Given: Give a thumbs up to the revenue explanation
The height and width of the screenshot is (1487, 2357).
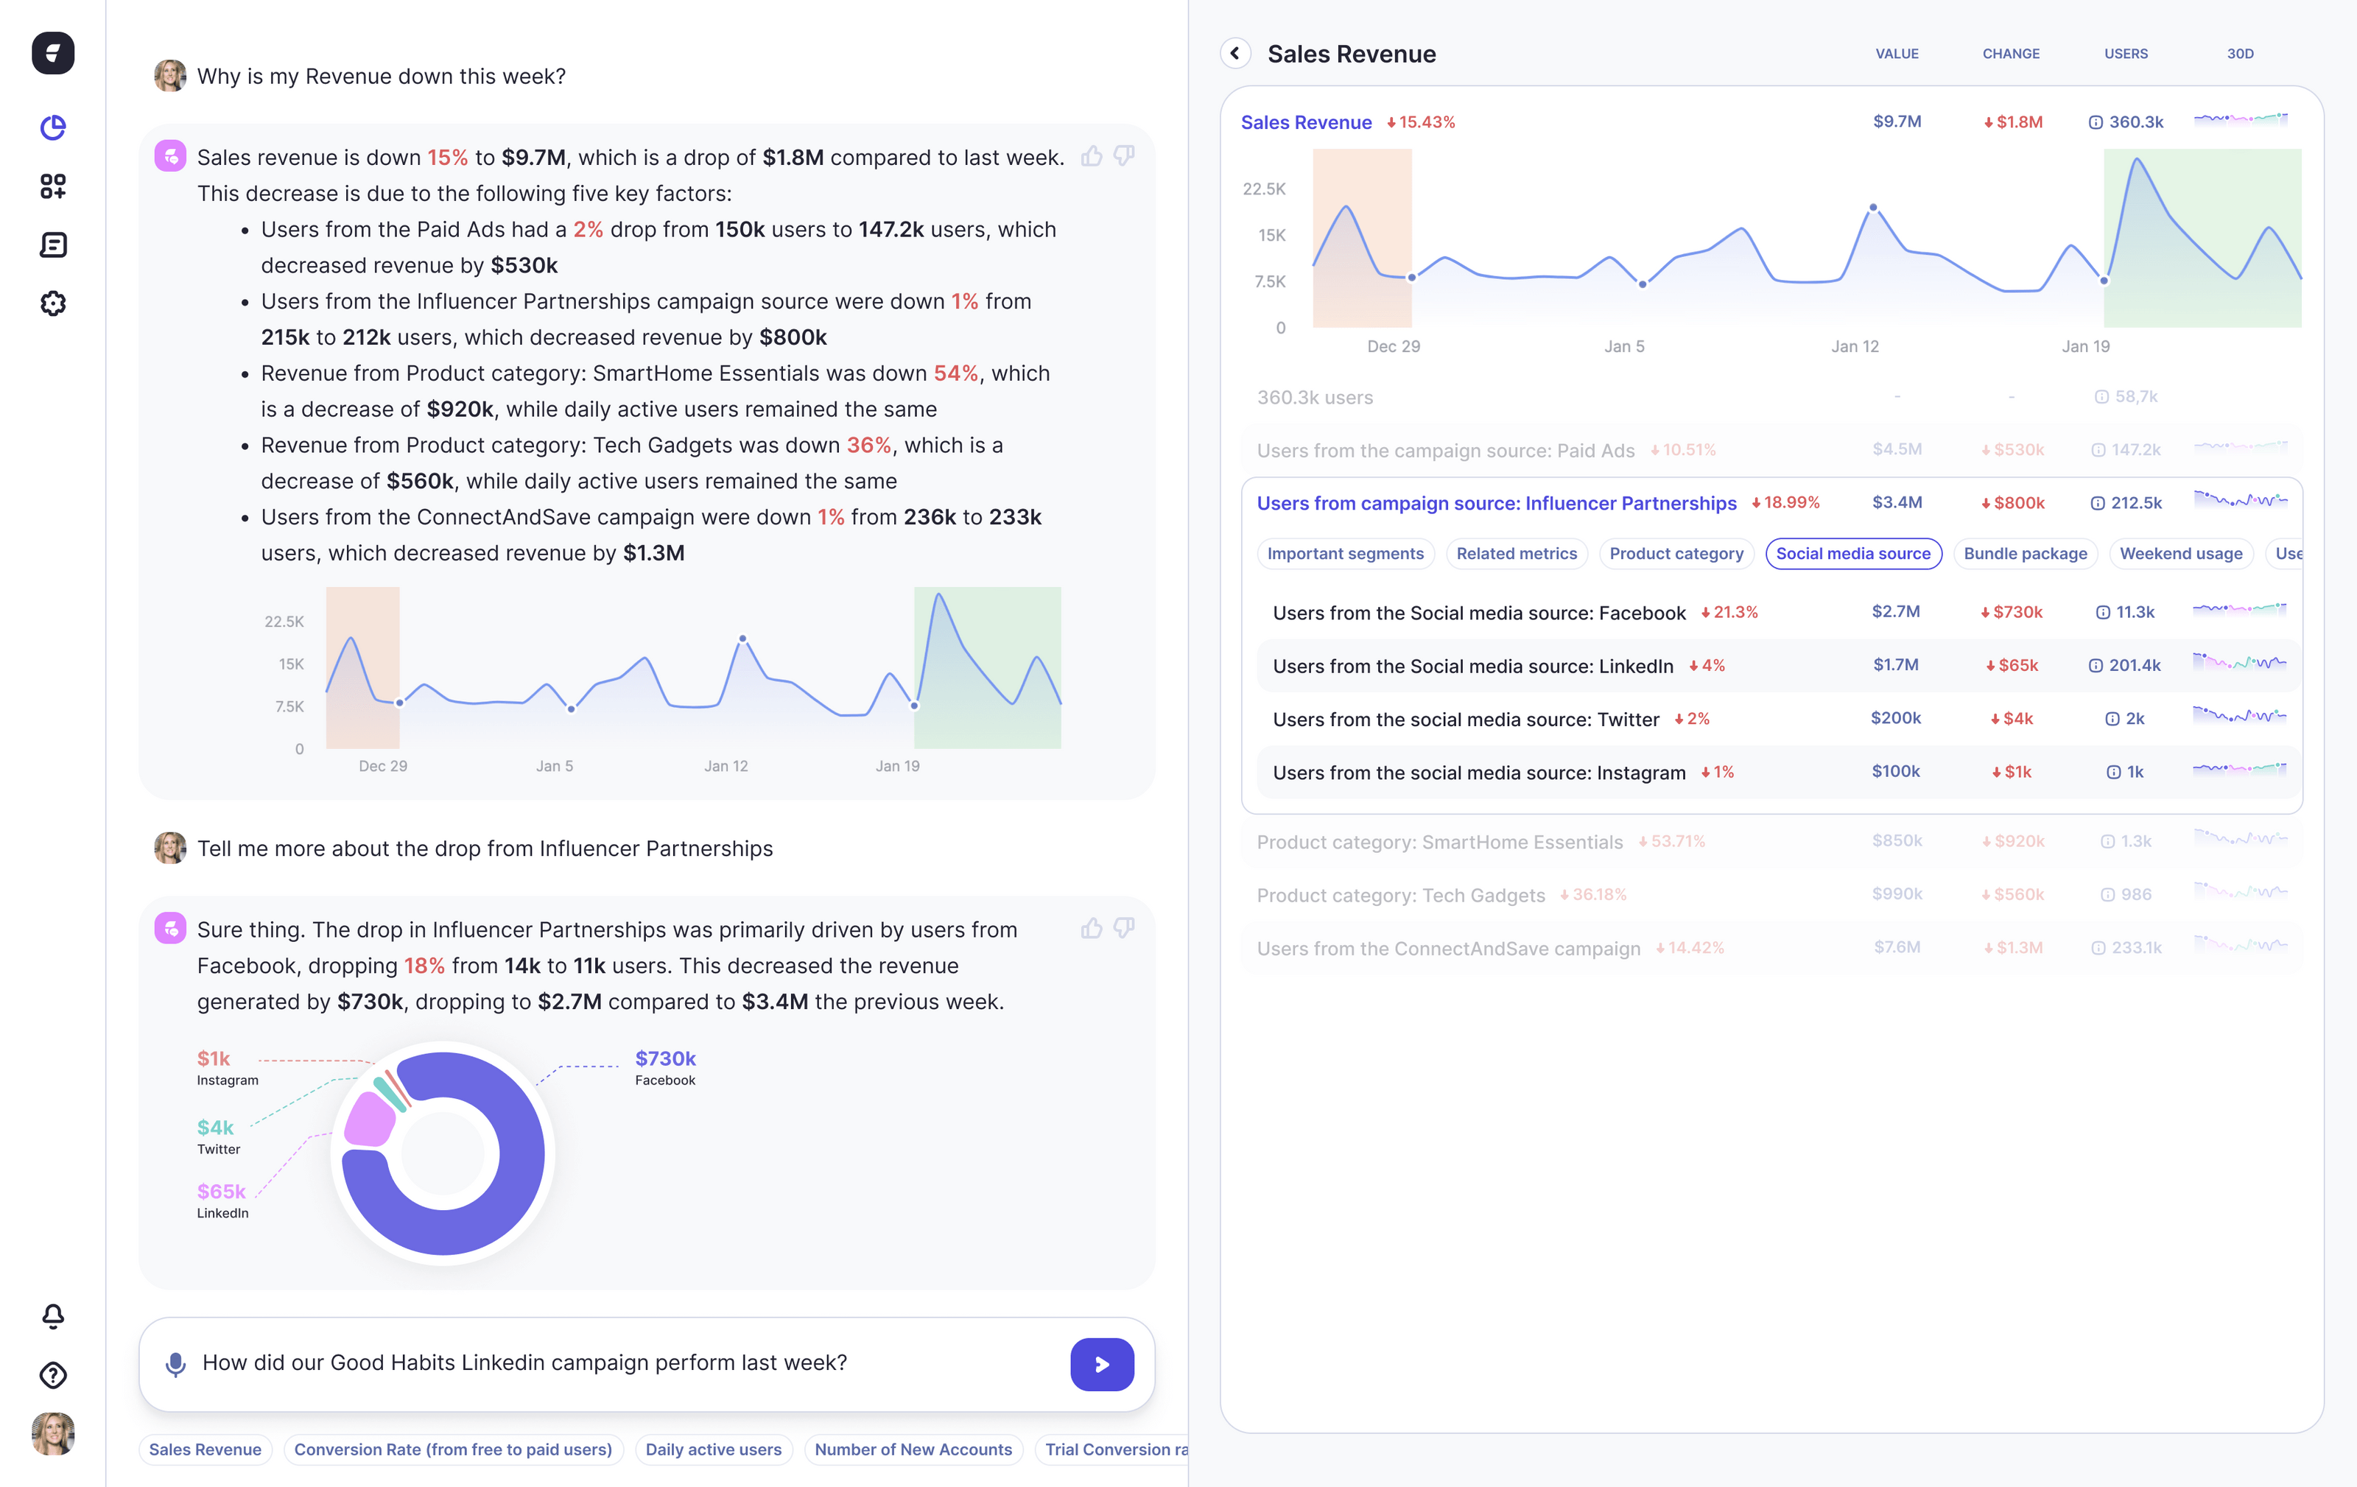Looking at the screenshot, I should (x=1092, y=157).
